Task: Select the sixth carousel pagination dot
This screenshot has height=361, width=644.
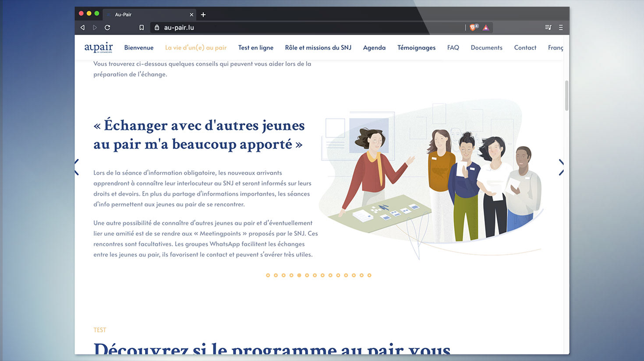Action: pos(307,275)
